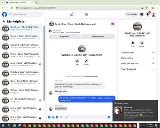The width and height of the screenshot is (160, 128).
Task: Expand Chat members section
Action: click(x=137, y=58)
